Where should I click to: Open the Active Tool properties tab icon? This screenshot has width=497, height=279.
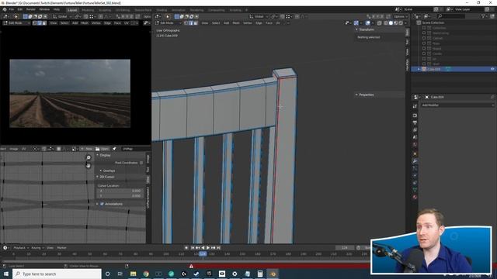(x=415, y=107)
